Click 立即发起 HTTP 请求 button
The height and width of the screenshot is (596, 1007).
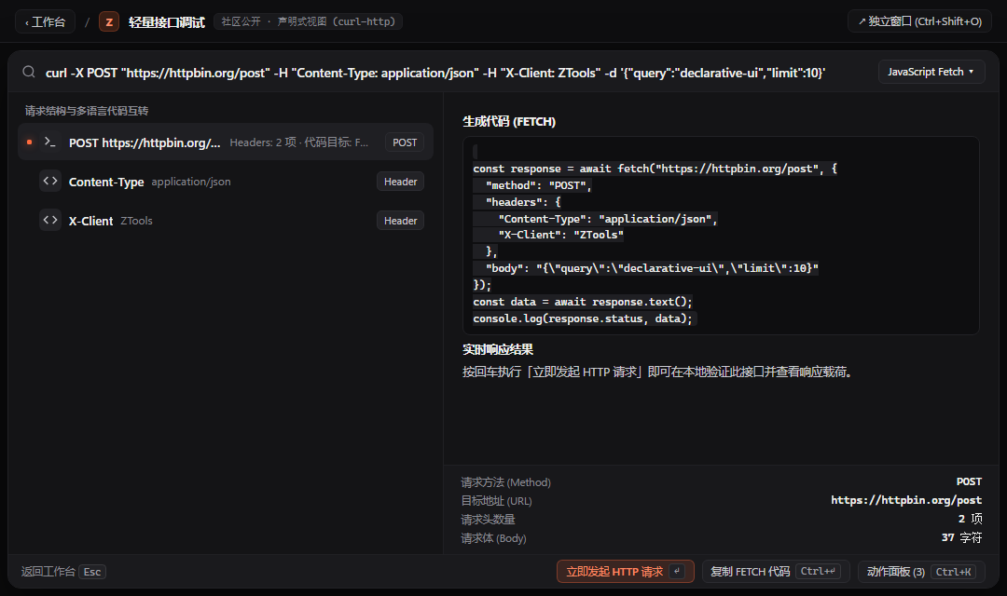tap(626, 572)
